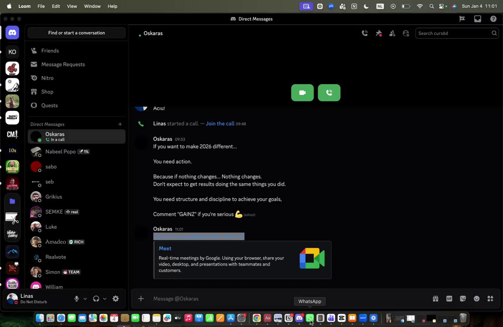Focus the DM search field
The height and width of the screenshot is (327, 503).
click(457, 33)
